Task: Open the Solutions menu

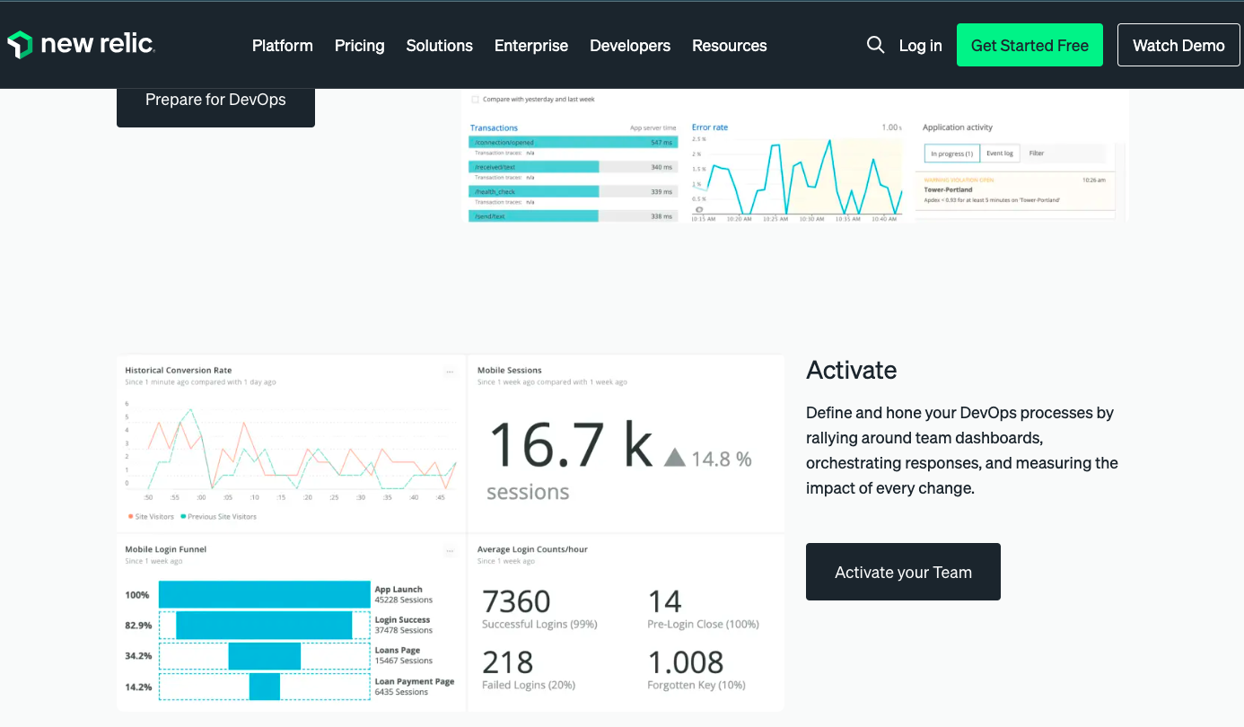Action: pyautogui.click(x=440, y=46)
